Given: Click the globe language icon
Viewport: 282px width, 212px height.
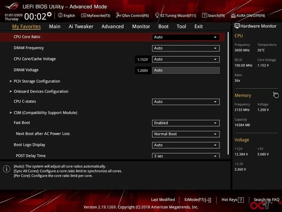Looking at the screenshot, I should point(60,15).
